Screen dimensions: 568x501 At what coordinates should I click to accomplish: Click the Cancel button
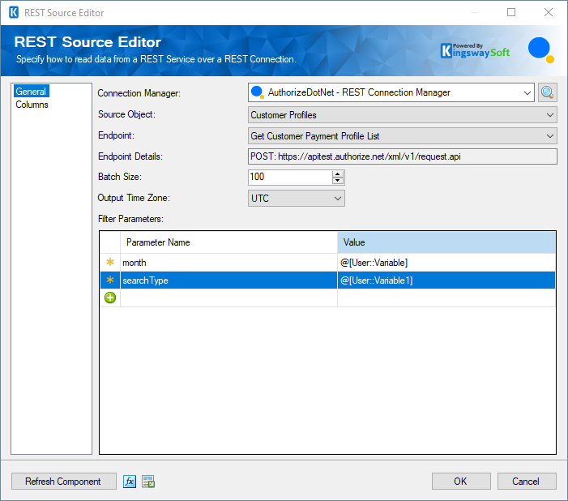527,482
